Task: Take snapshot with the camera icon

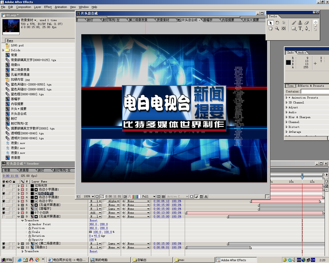Action: (x=125, y=197)
